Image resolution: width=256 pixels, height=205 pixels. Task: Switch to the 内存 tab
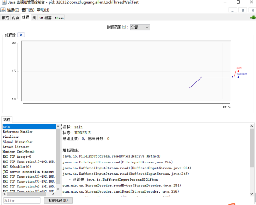(x=16, y=18)
